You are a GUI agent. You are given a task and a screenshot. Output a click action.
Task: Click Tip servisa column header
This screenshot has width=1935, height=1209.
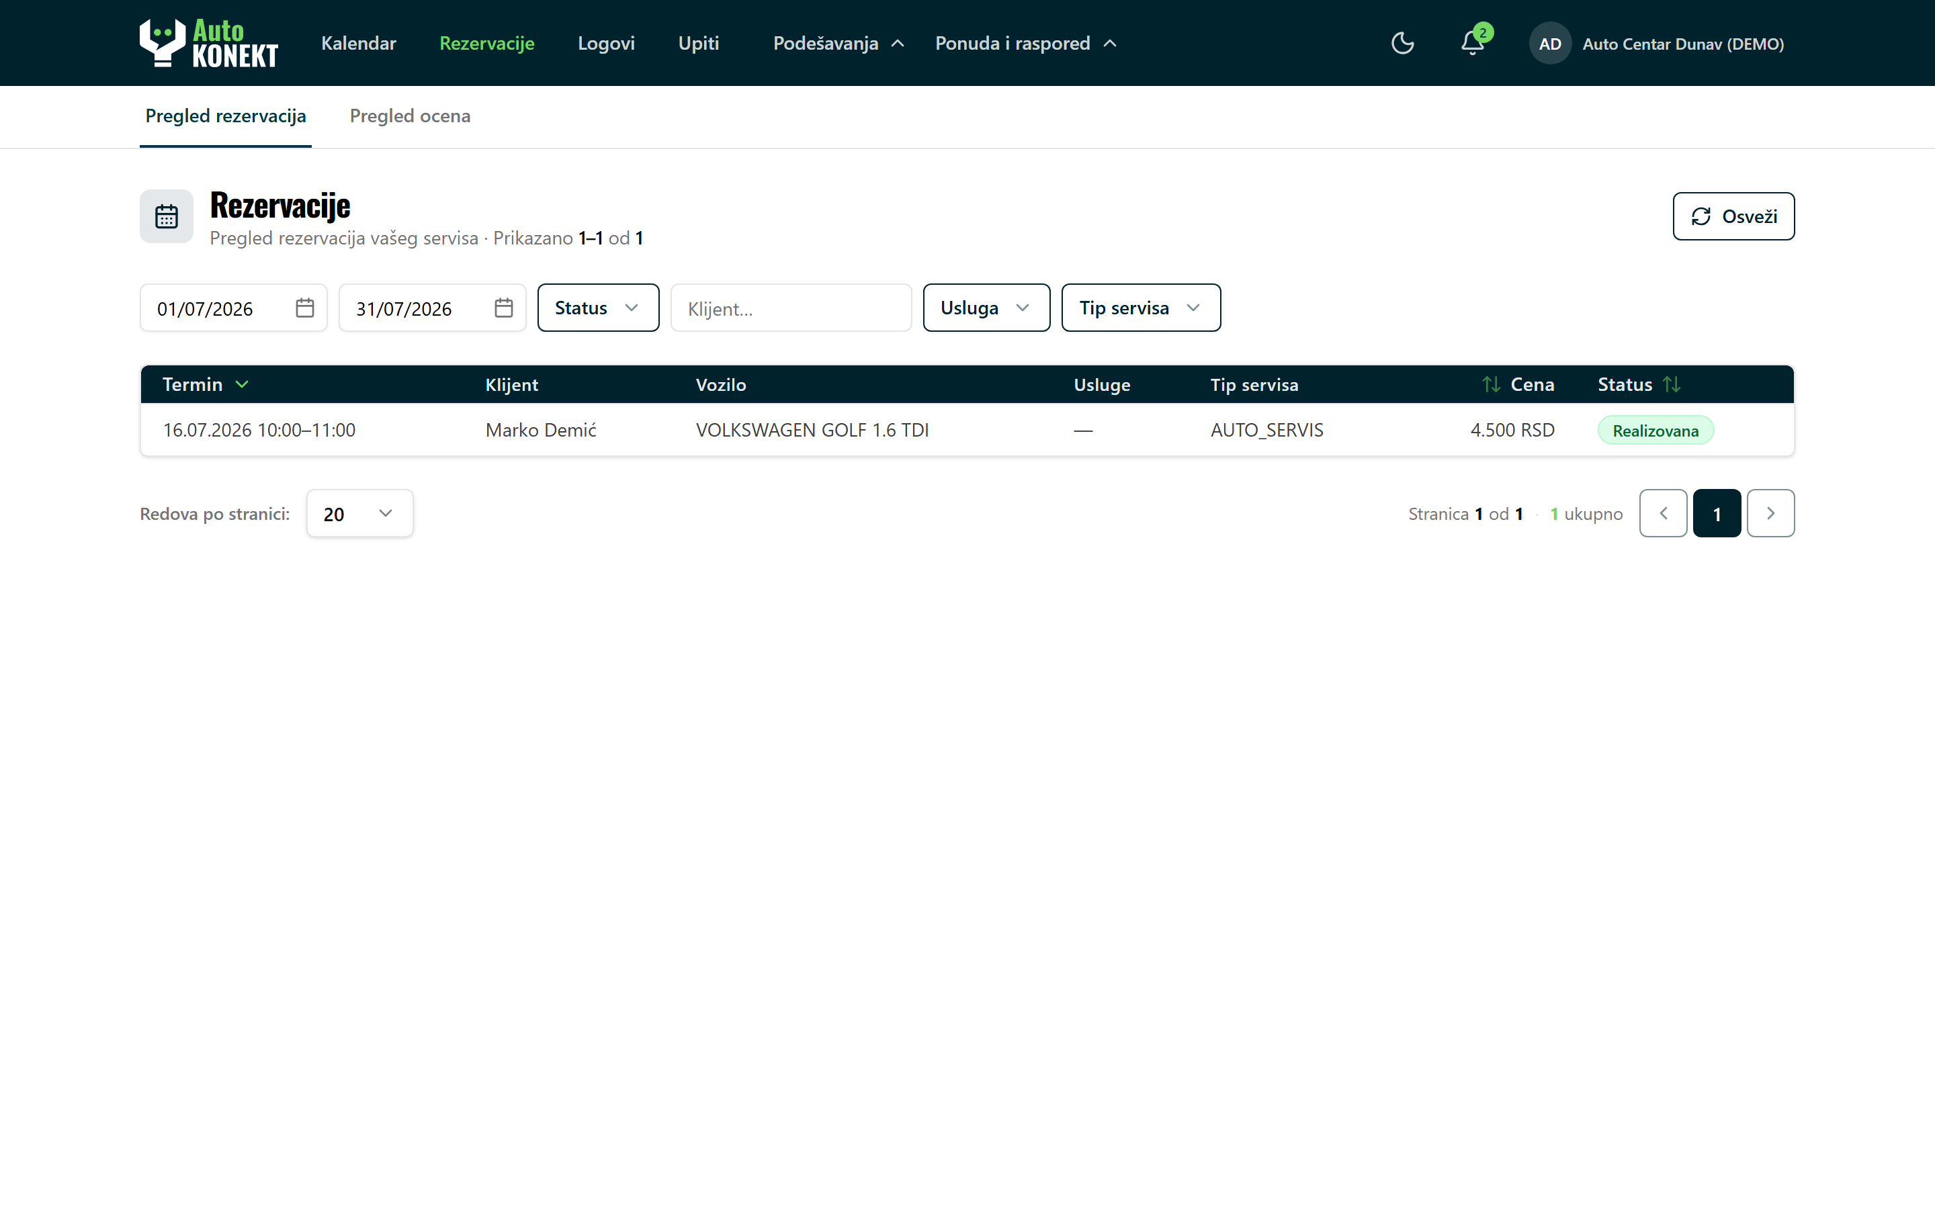click(1254, 385)
